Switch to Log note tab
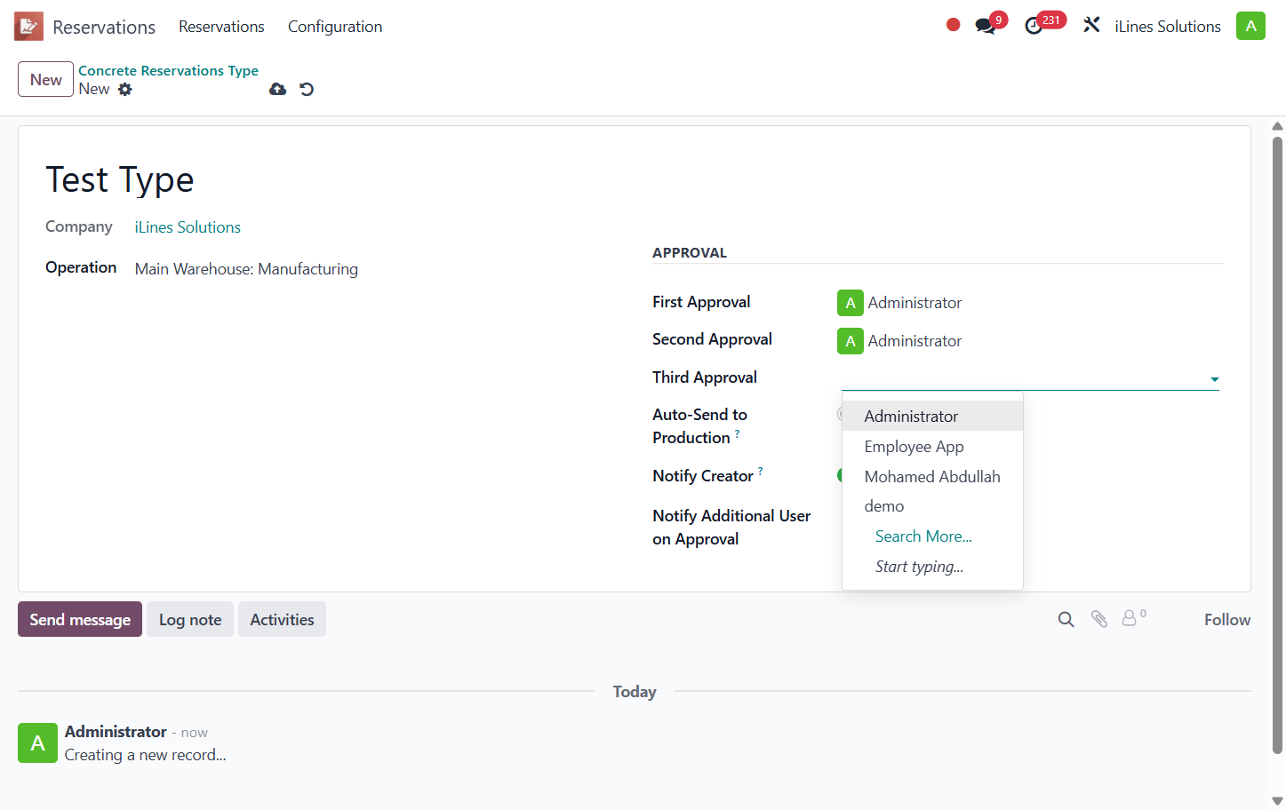1286x810 pixels. coord(190,619)
